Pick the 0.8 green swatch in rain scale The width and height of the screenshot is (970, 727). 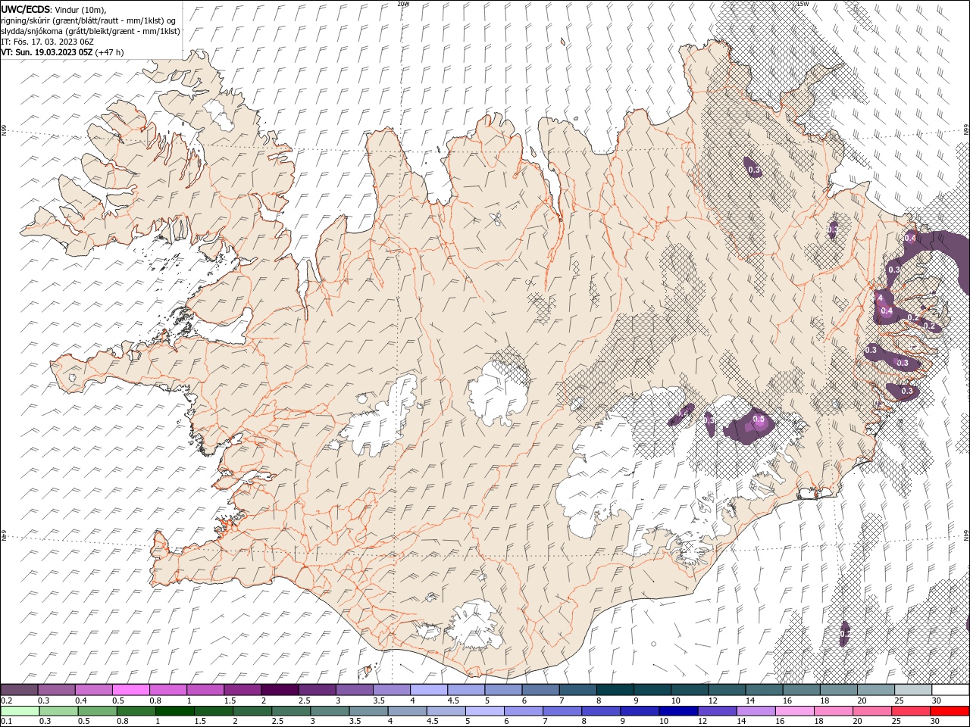pos(136,711)
